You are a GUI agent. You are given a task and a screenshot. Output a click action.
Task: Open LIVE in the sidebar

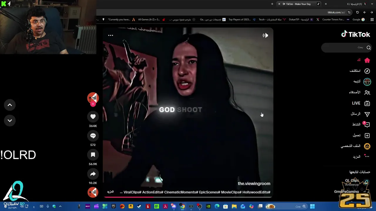pyautogui.click(x=361, y=103)
